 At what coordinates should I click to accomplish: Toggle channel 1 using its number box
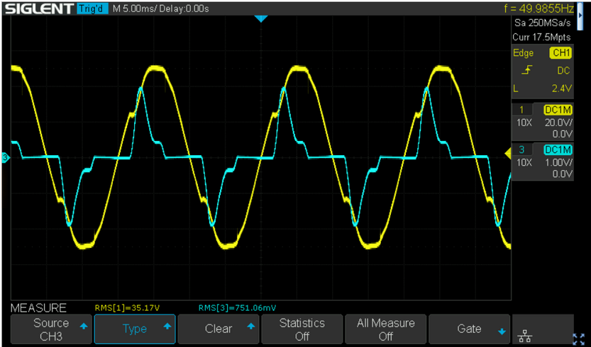pos(522,110)
